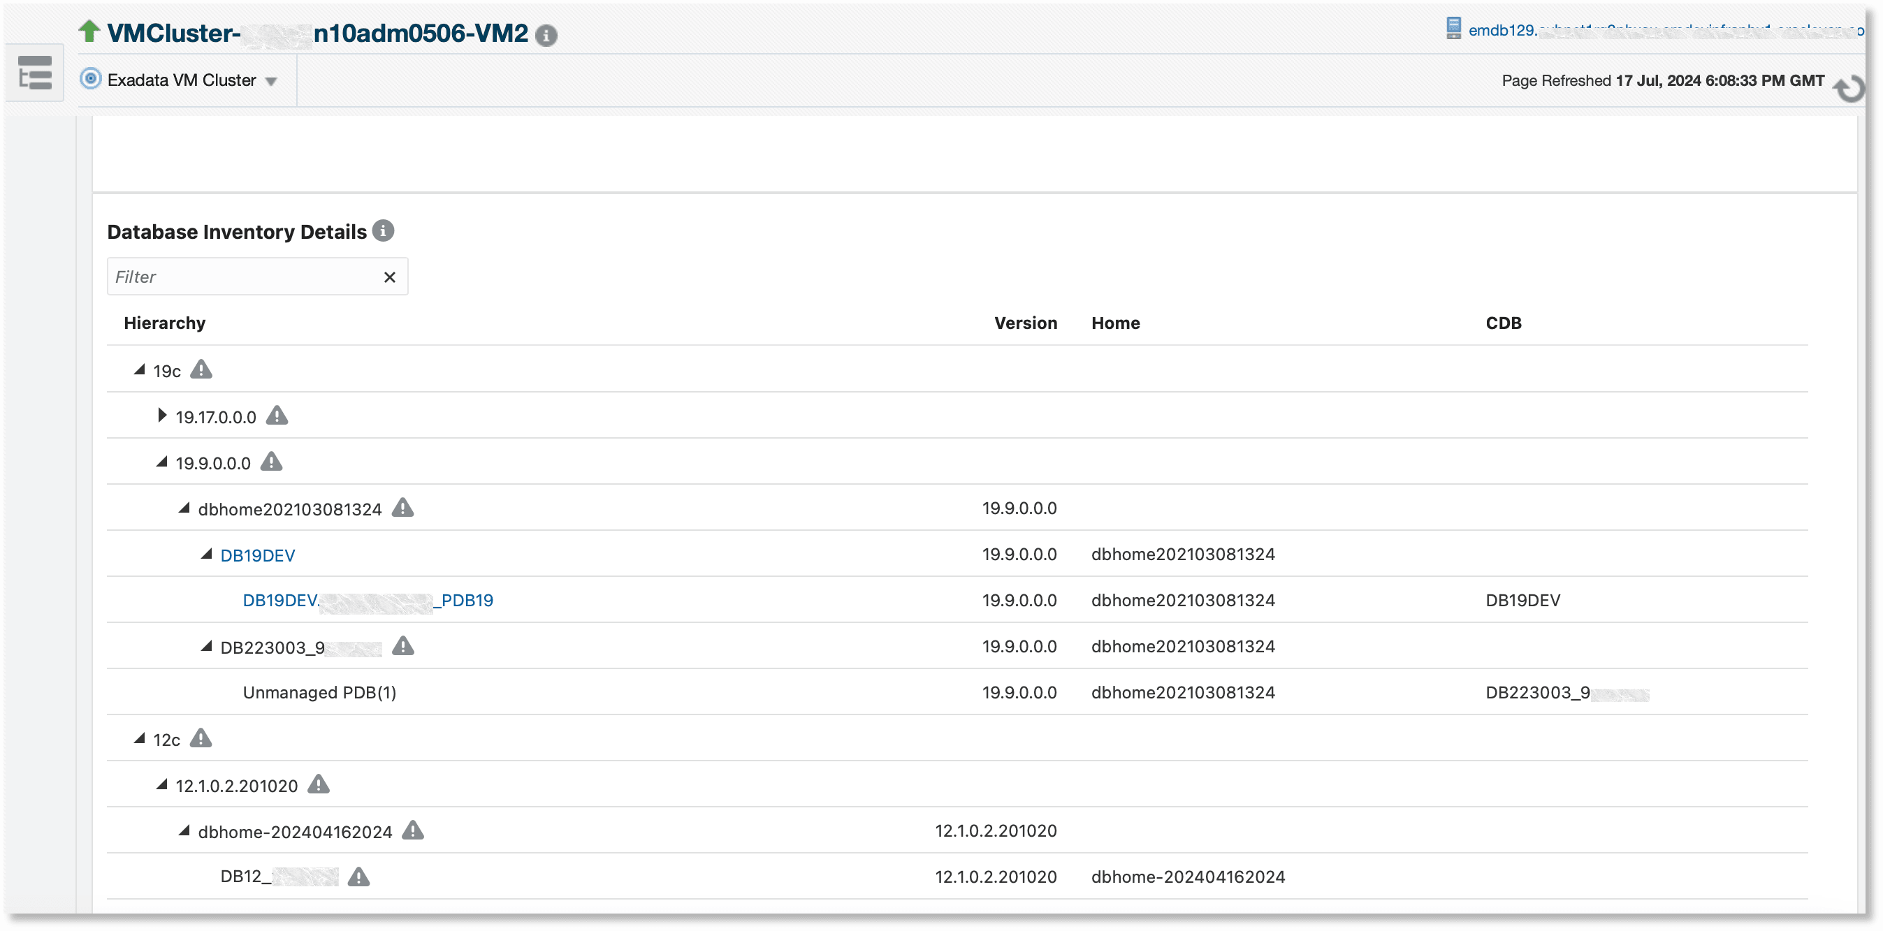Screen dimensions: 1883x931
Task: Expand the 19.17.0.0.0 version node
Action: coord(162,415)
